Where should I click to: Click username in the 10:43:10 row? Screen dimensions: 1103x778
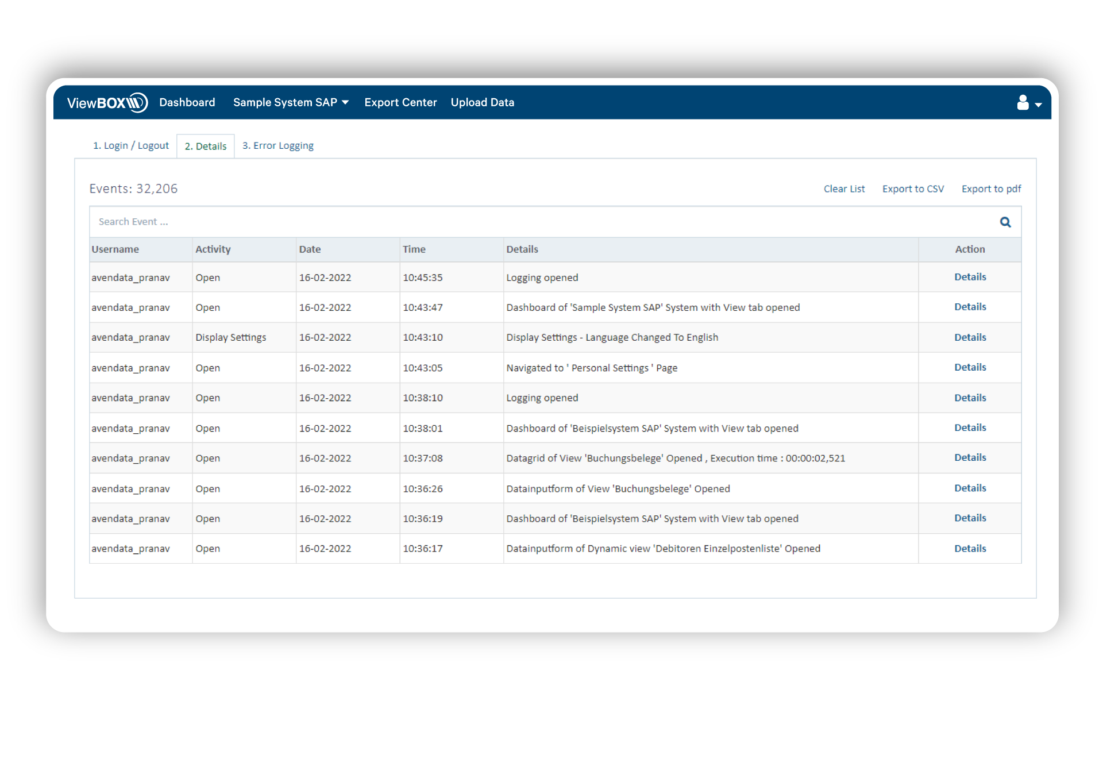pyautogui.click(x=130, y=337)
